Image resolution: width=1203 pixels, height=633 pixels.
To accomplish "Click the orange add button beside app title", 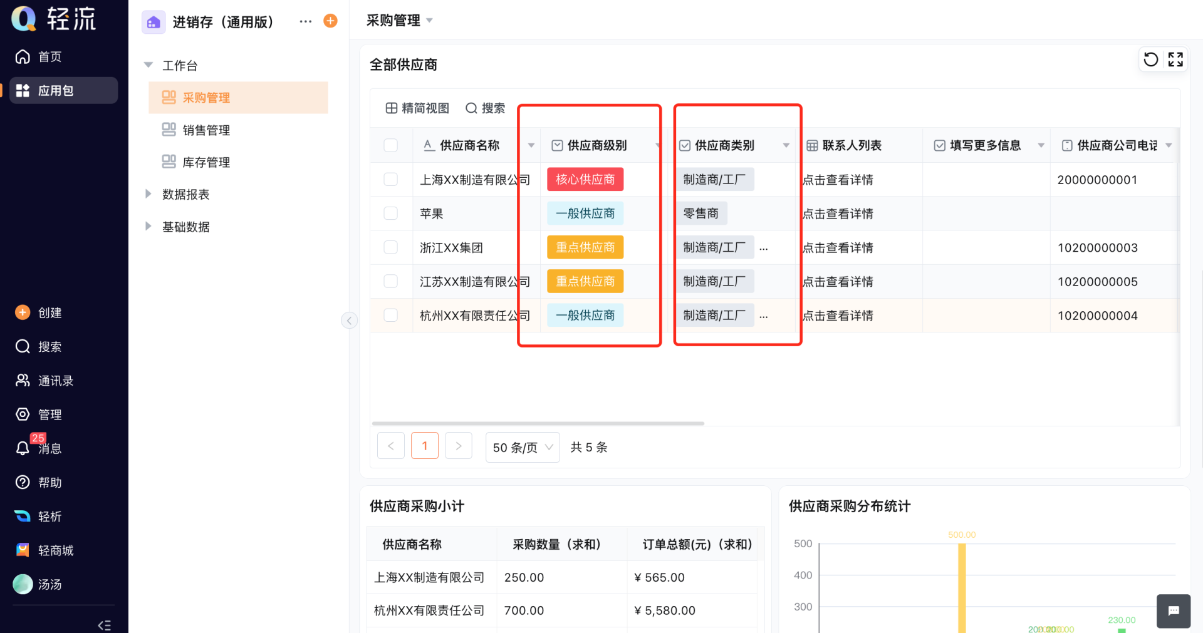I will tap(330, 21).
